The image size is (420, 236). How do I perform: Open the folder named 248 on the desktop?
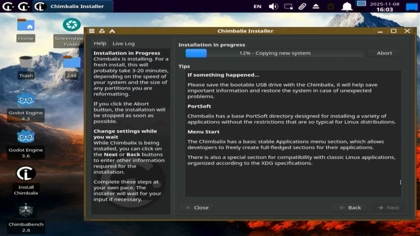click(71, 67)
